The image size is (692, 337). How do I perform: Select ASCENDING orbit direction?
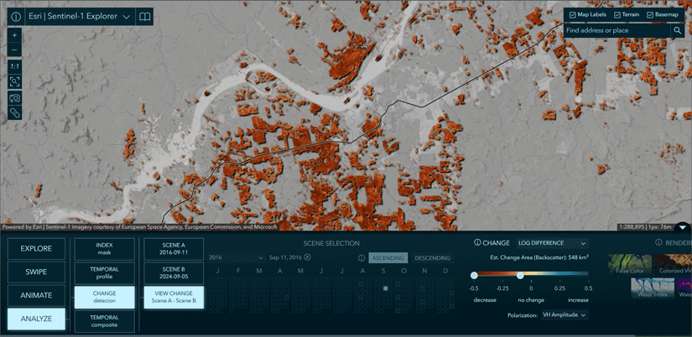[388, 258]
